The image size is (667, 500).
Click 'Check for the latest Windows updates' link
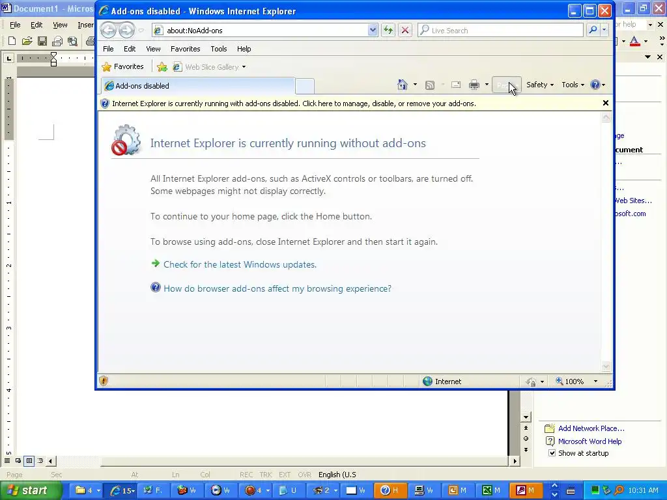pos(240,264)
